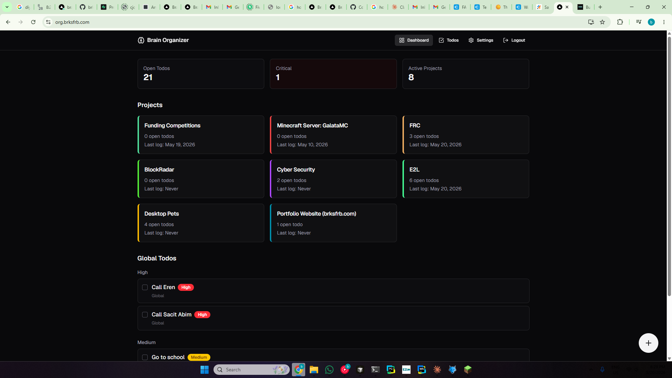672x378 pixels.
Task: Open the tab search dropdown arrow
Action: click(x=7, y=7)
